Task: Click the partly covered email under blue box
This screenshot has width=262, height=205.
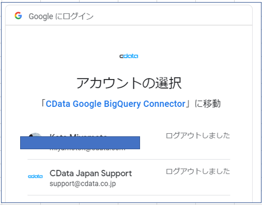Action: click(87, 149)
